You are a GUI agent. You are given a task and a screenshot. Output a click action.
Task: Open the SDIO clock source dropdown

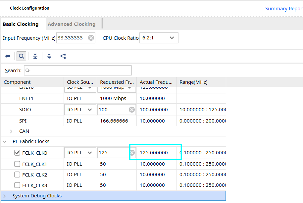(80, 110)
